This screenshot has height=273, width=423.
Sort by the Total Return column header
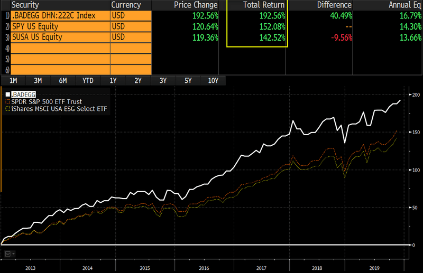pos(257,5)
